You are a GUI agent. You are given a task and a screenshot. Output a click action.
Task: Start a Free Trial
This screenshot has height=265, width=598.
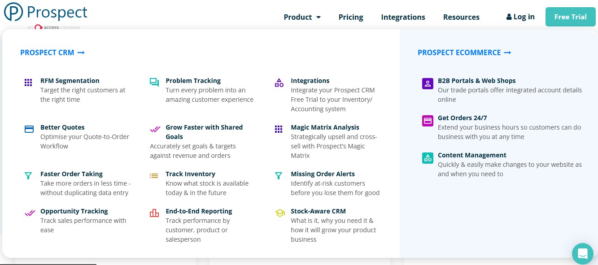571,17
